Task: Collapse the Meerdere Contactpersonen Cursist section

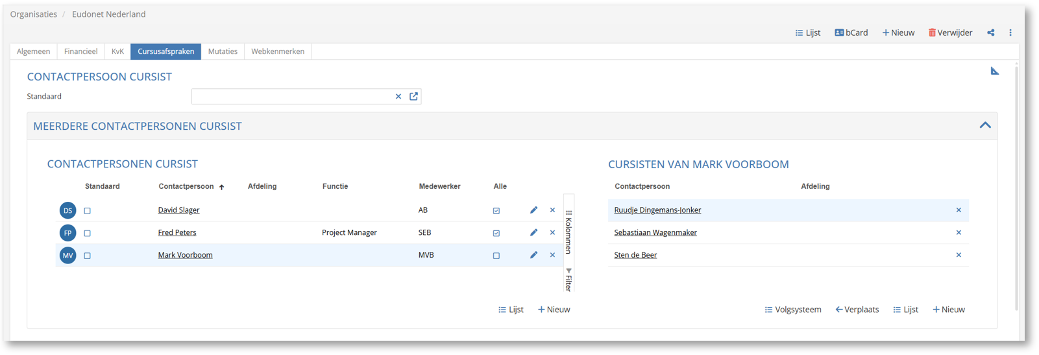Action: point(984,125)
